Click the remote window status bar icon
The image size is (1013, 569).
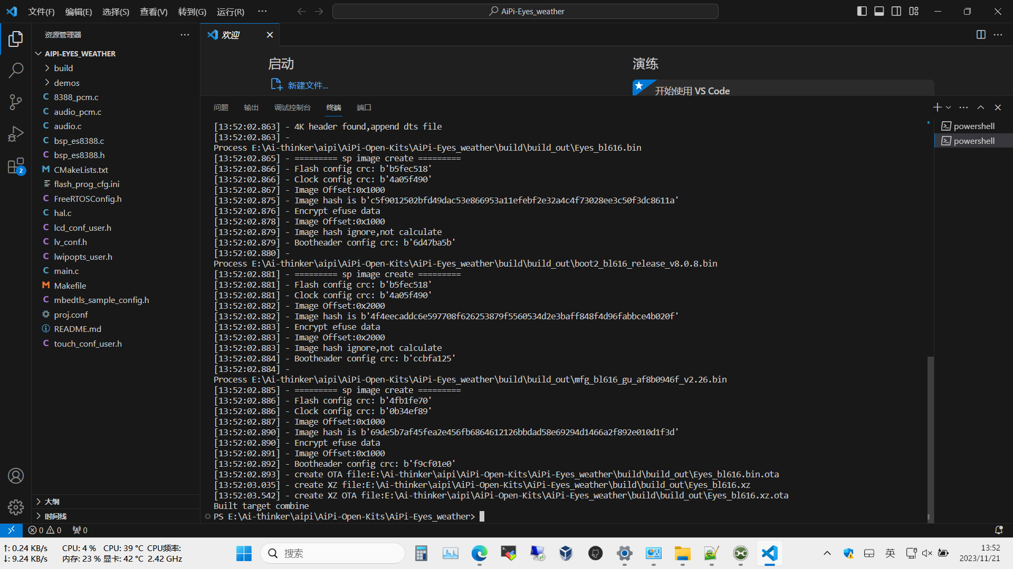tap(11, 530)
